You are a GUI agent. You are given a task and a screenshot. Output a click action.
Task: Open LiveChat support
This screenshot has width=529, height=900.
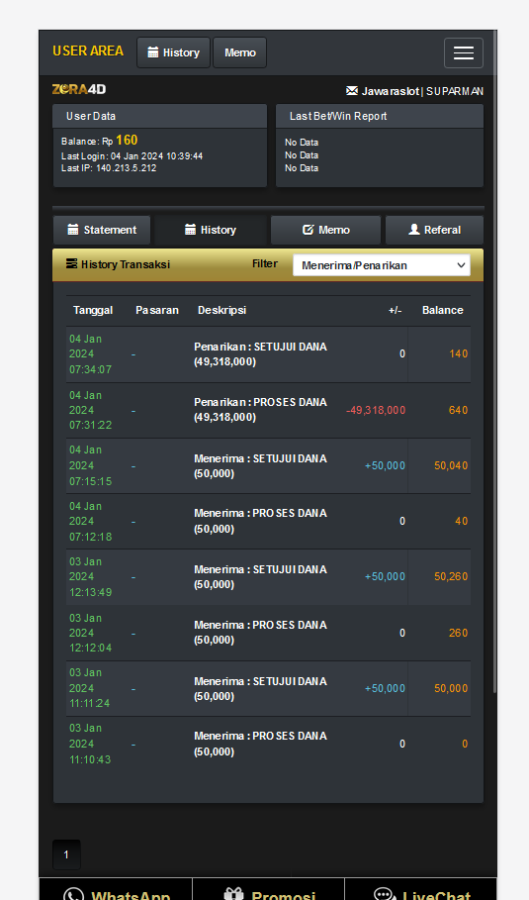click(x=421, y=891)
